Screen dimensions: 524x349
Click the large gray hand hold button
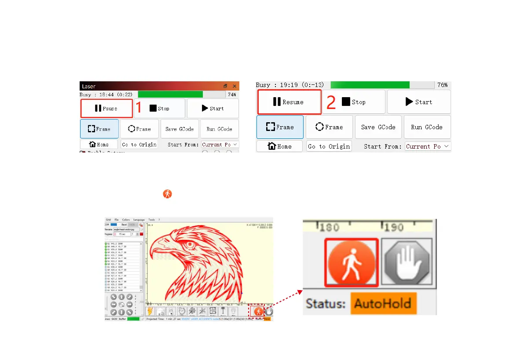click(407, 262)
